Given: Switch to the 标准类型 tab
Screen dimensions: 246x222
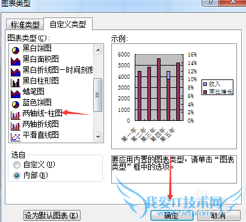Looking at the screenshot, I should pos(25,25).
